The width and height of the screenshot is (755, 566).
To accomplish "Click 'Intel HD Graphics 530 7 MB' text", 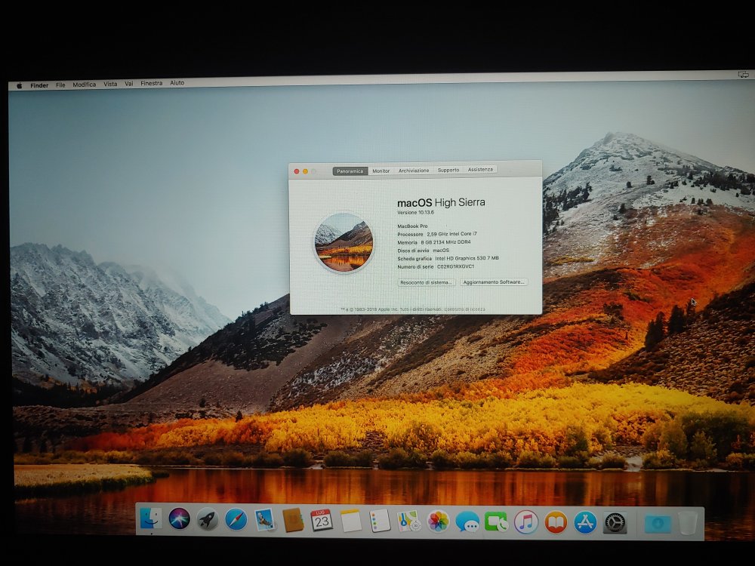I will point(467,258).
